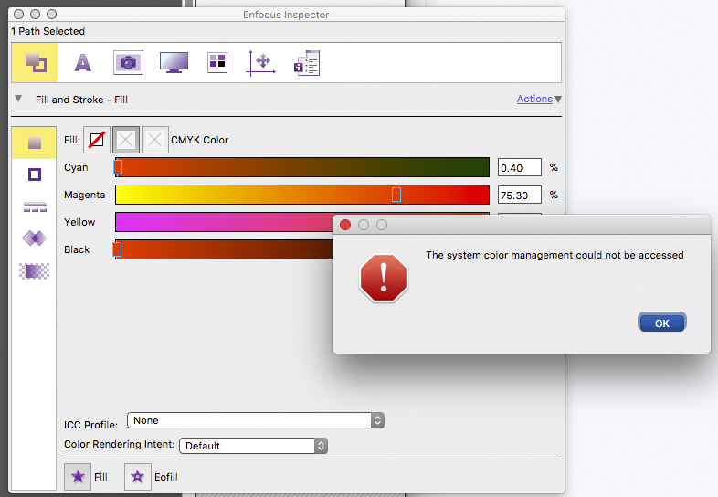Open the Actions menu link
718x497 pixels.
pyautogui.click(x=534, y=99)
